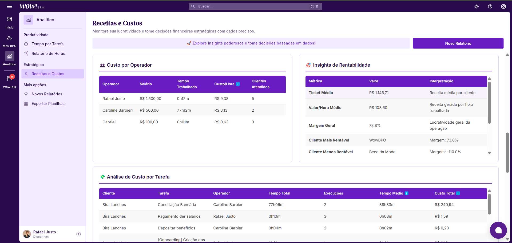Open the Instagram icon in header
Viewport: 512px width, 243px height.
coord(503,6)
